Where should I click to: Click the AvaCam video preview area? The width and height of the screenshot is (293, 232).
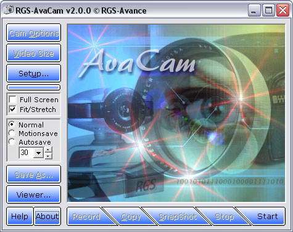[176, 113]
